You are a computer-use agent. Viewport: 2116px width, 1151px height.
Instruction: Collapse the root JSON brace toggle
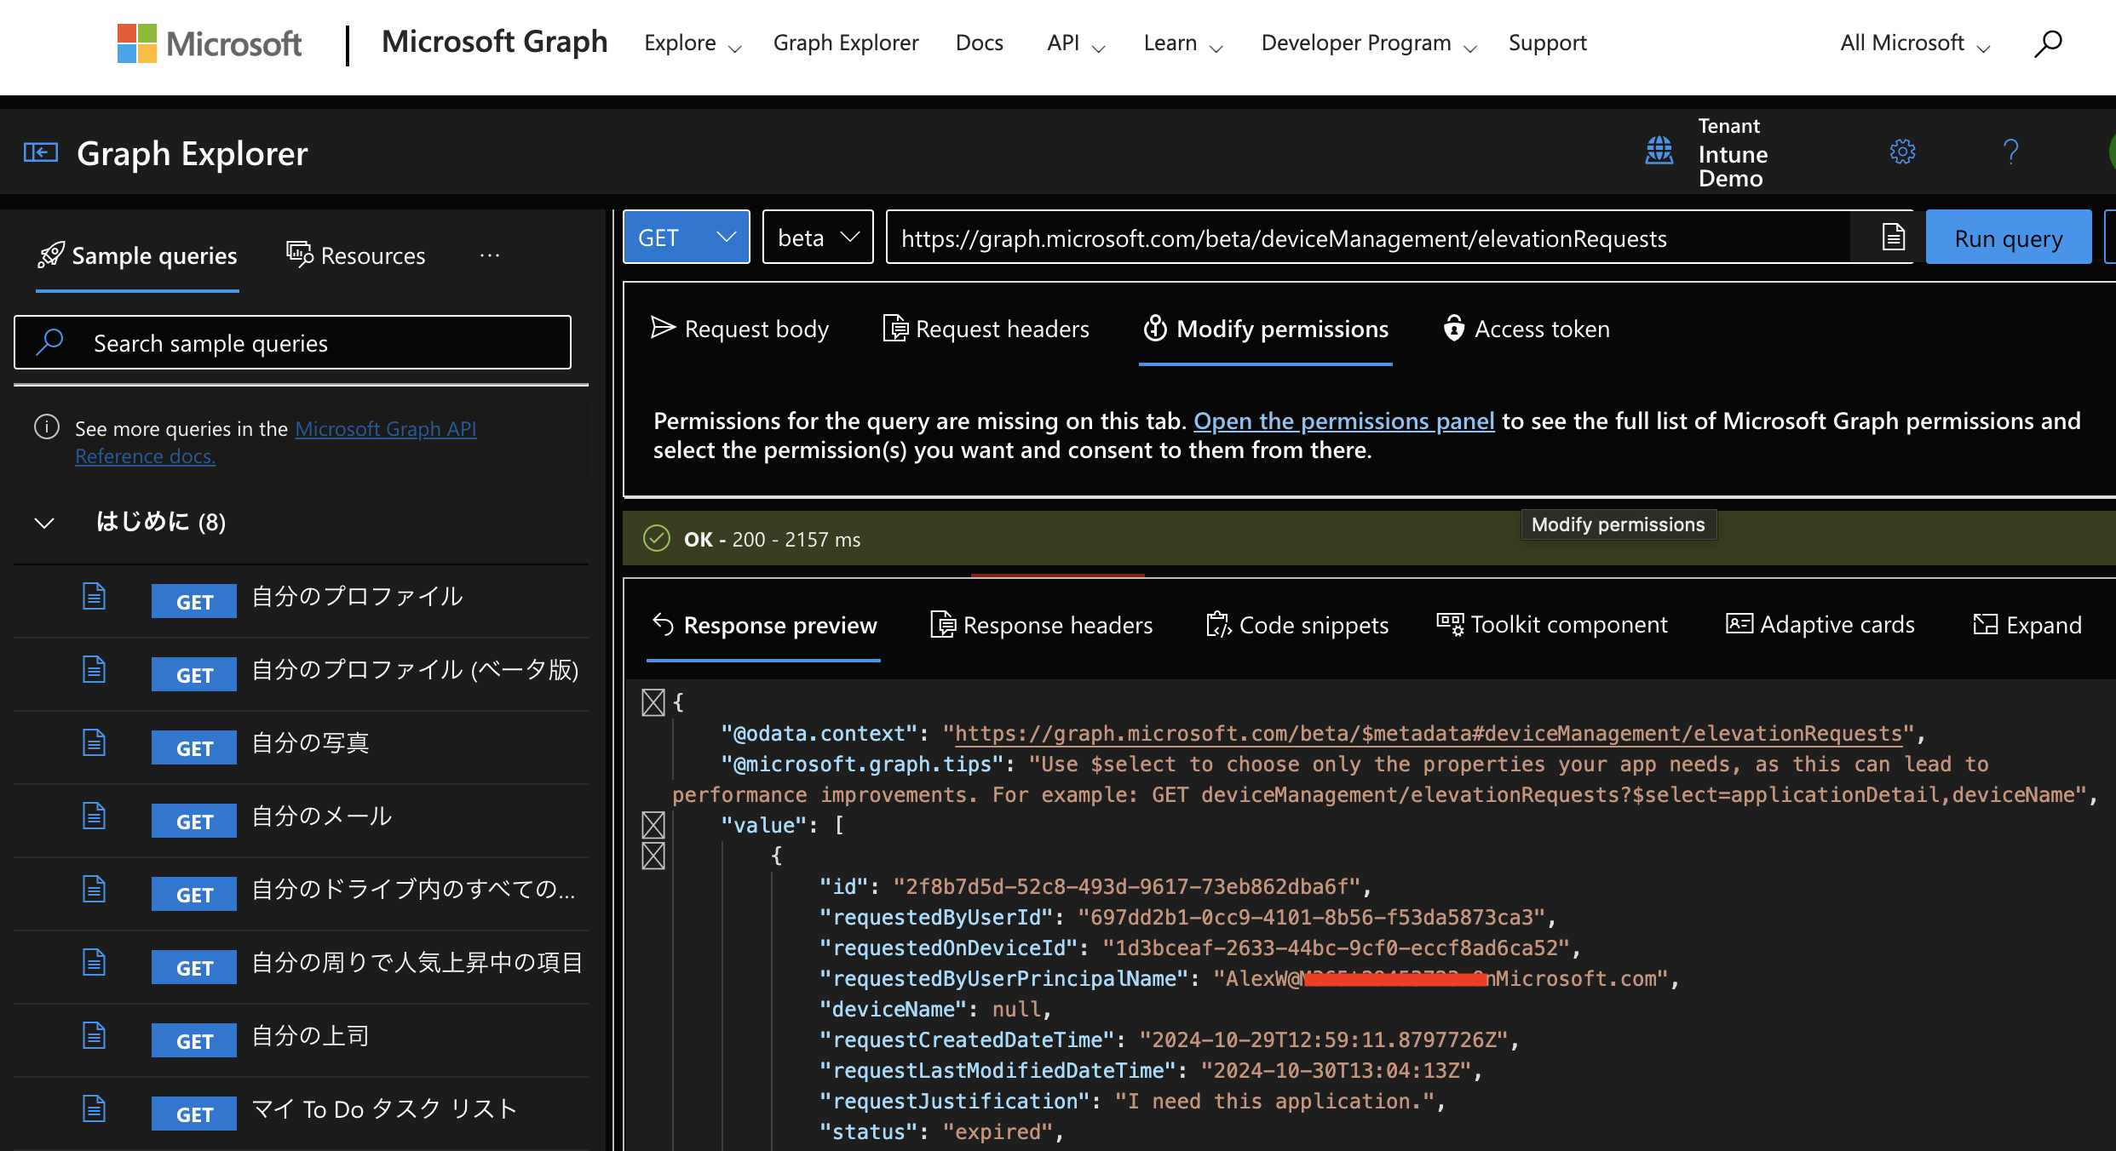tap(653, 702)
